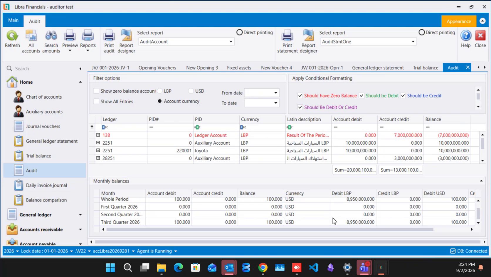
Task: Open File Explorer from taskbar
Action: tap(161, 267)
